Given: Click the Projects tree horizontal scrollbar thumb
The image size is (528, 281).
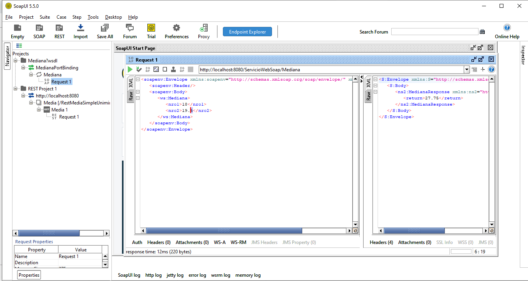Looking at the screenshot, I should click(x=48, y=233).
